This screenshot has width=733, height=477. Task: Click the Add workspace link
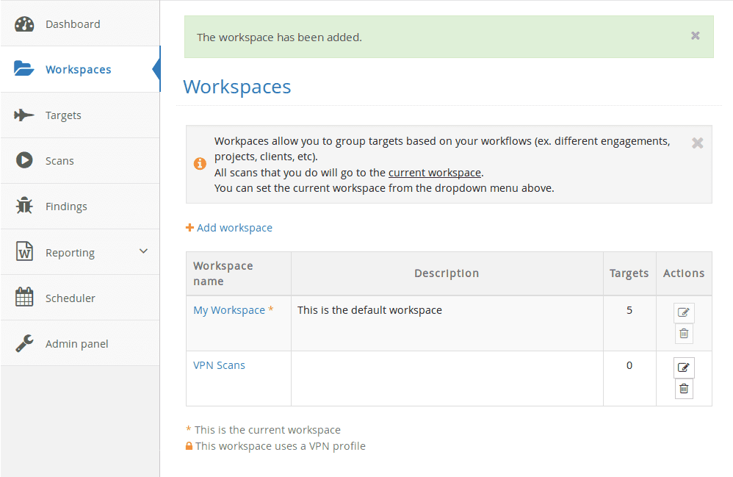(228, 228)
